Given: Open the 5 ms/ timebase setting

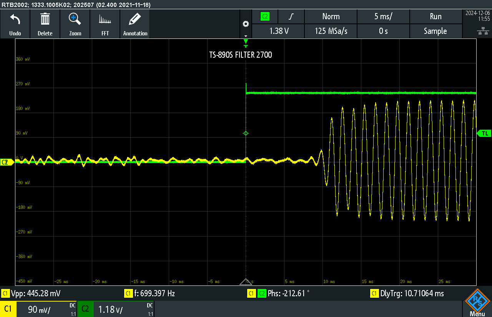Looking at the screenshot, I should pyautogui.click(x=383, y=17).
